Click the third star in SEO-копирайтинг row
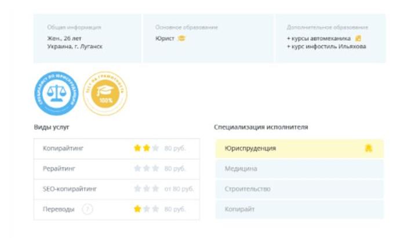Screen dimensions: 411x238 click(155, 189)
